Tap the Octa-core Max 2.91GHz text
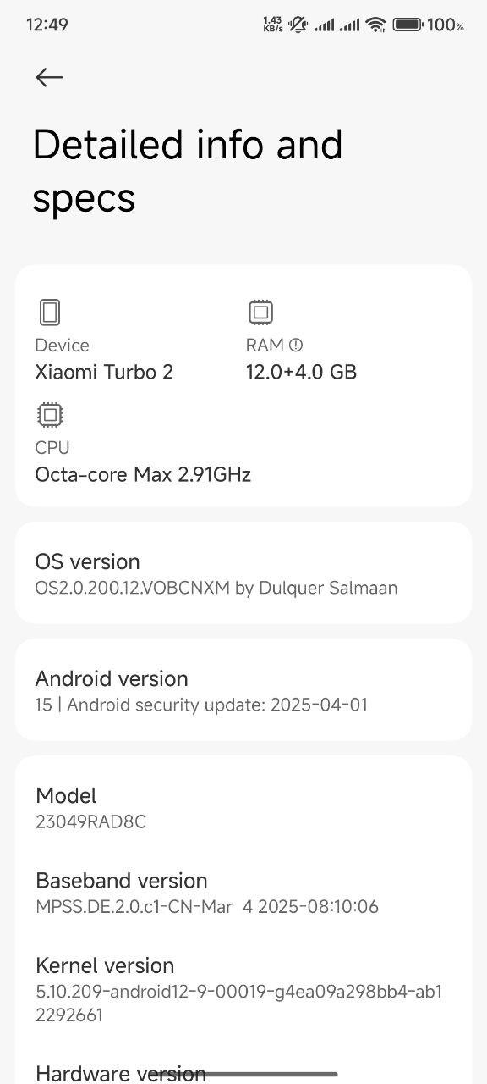487x1084 pixels. [143, 474]
